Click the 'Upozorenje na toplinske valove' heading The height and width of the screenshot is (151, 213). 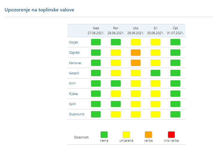point(39,10)
